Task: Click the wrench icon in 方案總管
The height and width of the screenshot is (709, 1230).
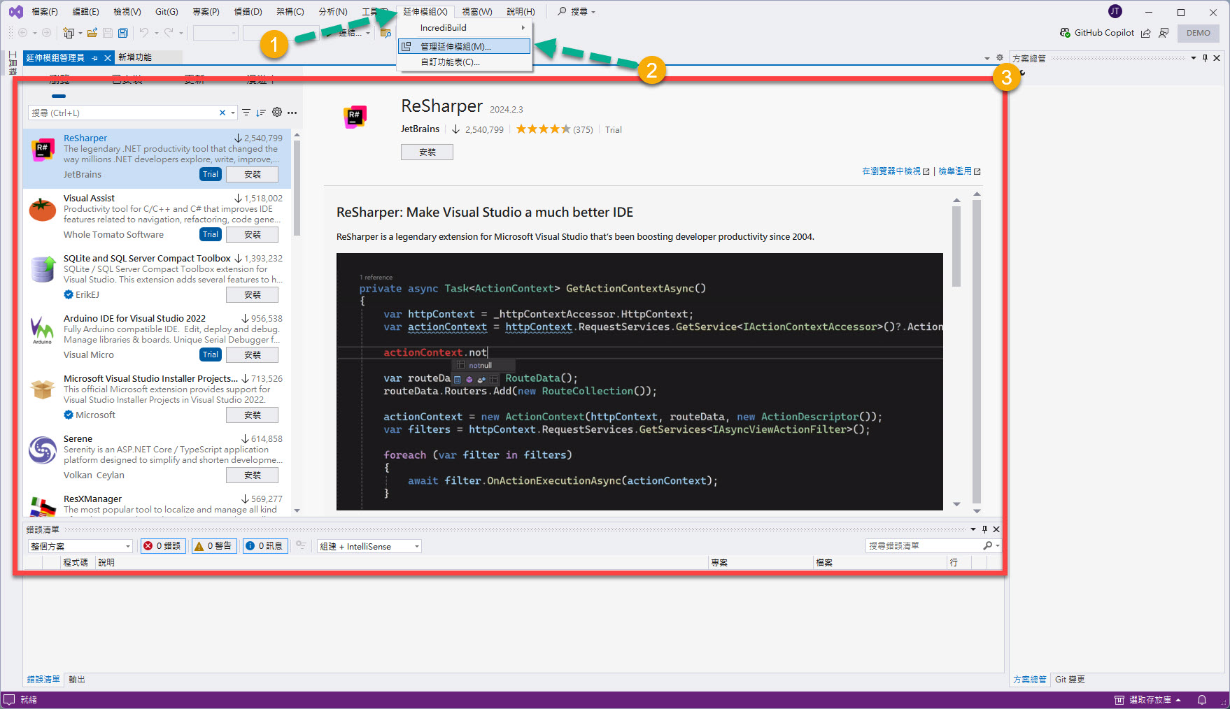Action: click(1023, 73)
